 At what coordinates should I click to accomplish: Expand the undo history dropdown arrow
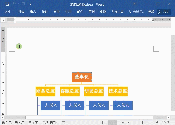click(19, 4)
